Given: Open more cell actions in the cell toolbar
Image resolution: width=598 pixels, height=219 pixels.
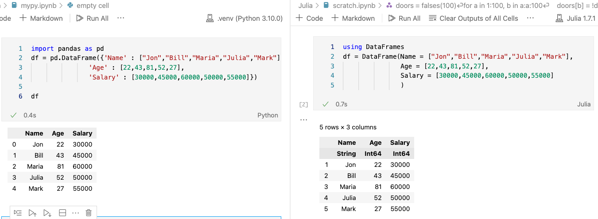Looking at the screenshot, I should [75, 213].
